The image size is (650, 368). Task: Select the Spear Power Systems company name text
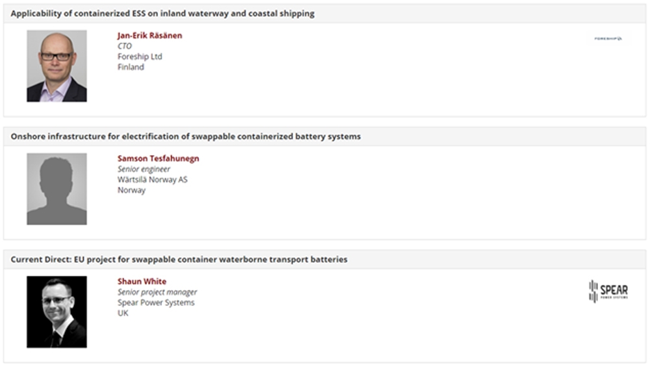point(156,302)
